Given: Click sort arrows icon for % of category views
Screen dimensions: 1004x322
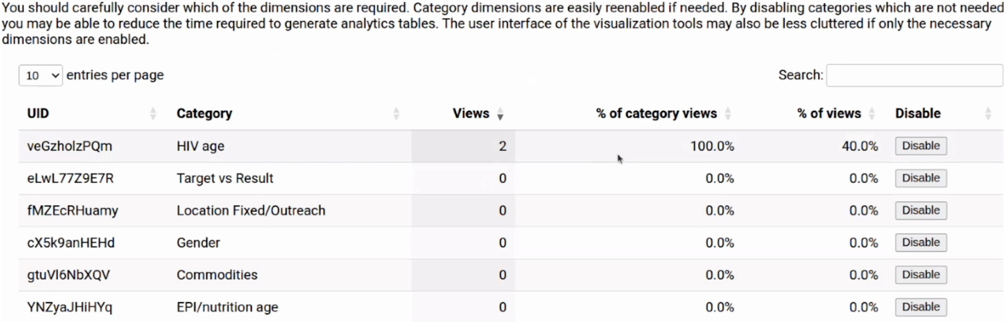Looking at the screenshot, I should 728,113.
